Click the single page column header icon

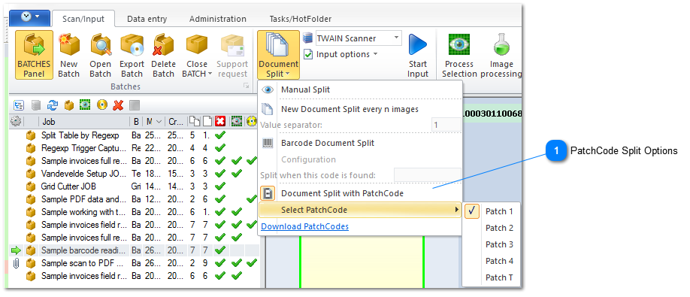(x=207, y=121)
